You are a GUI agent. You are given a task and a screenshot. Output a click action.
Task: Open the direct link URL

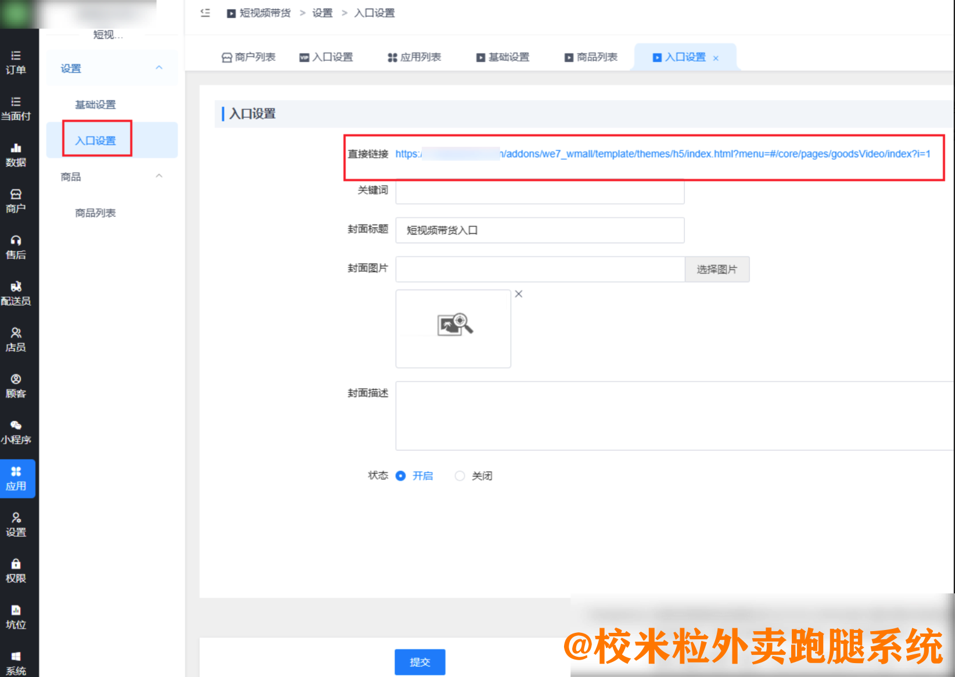(x=662, y=154)
